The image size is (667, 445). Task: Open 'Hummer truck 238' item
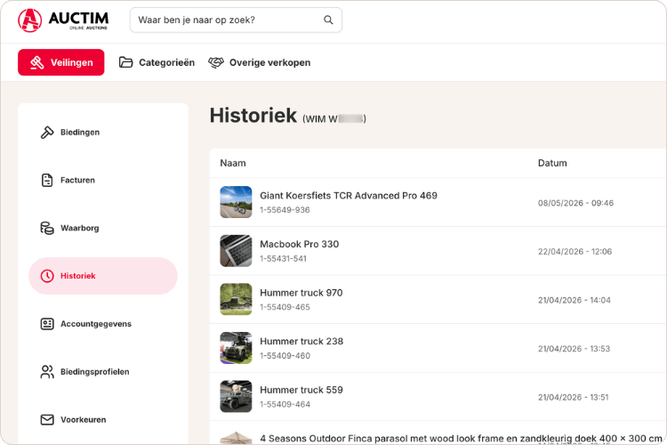301,341
